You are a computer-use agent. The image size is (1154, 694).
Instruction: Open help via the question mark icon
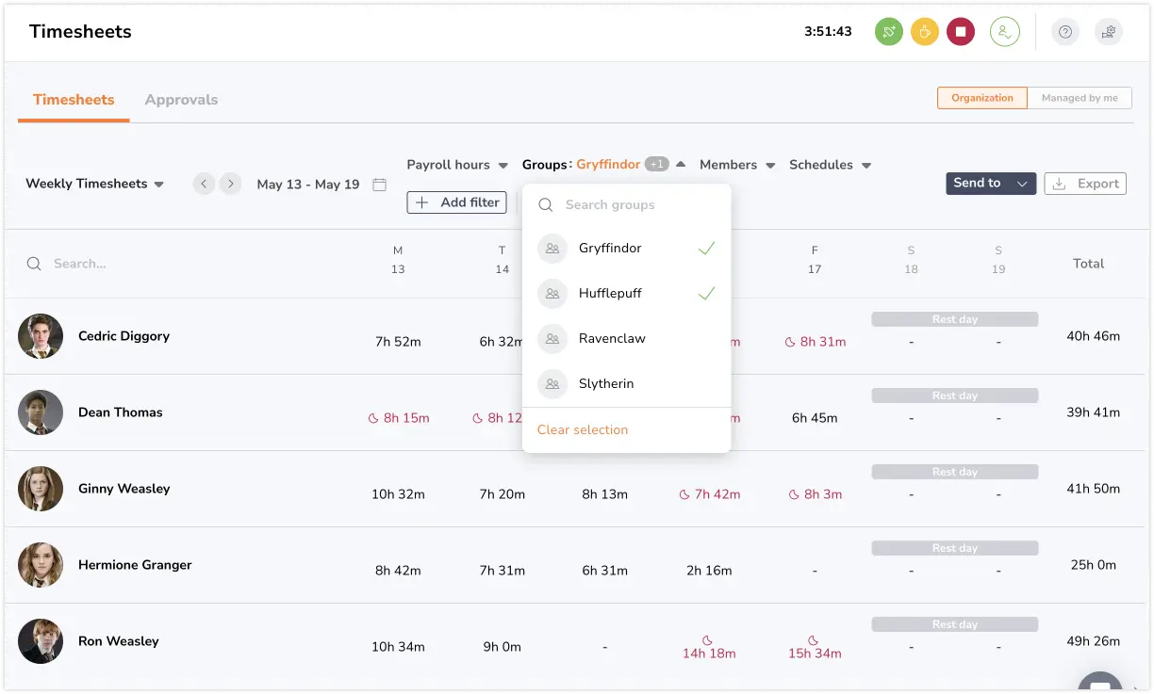pyautogui.click(x=1064, y=31)
